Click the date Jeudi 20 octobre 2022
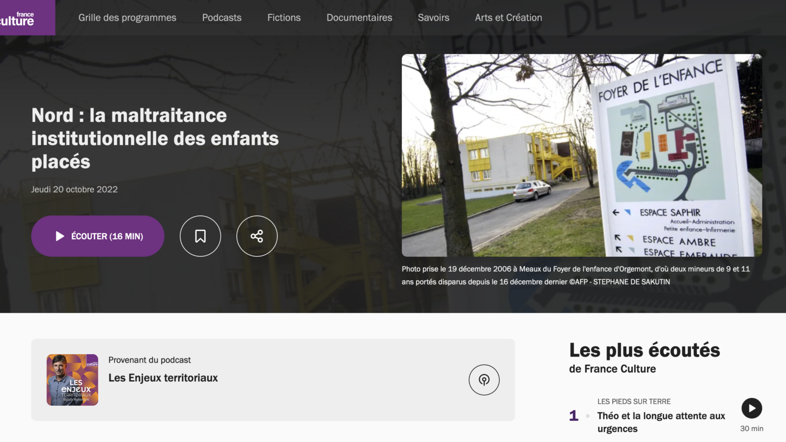Screen dimensions: 786x442 tap(75, 190)
